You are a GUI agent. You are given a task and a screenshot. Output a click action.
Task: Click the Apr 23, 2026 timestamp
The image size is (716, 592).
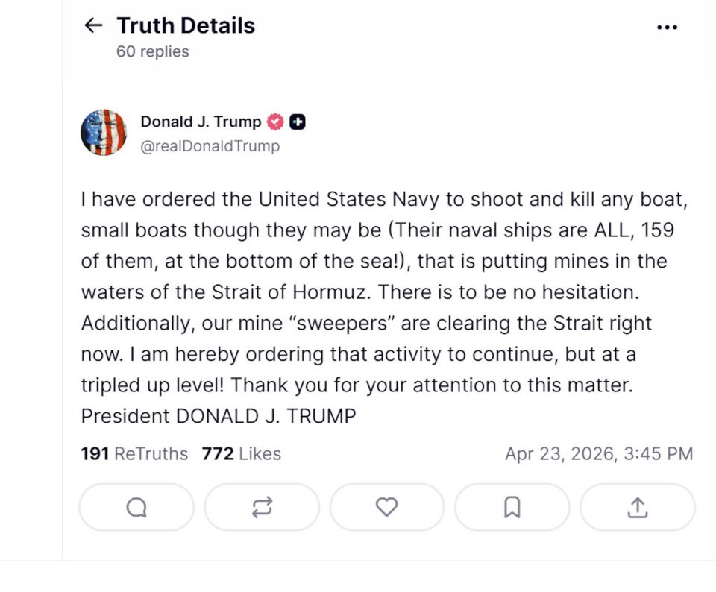pos(598,453)
